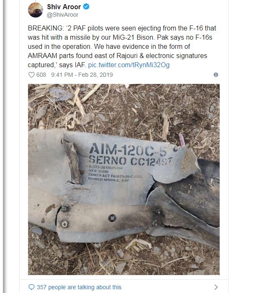The image size is (277, 293).
Task: Open the tweet info icon
Action: click(x=216, y=75)
